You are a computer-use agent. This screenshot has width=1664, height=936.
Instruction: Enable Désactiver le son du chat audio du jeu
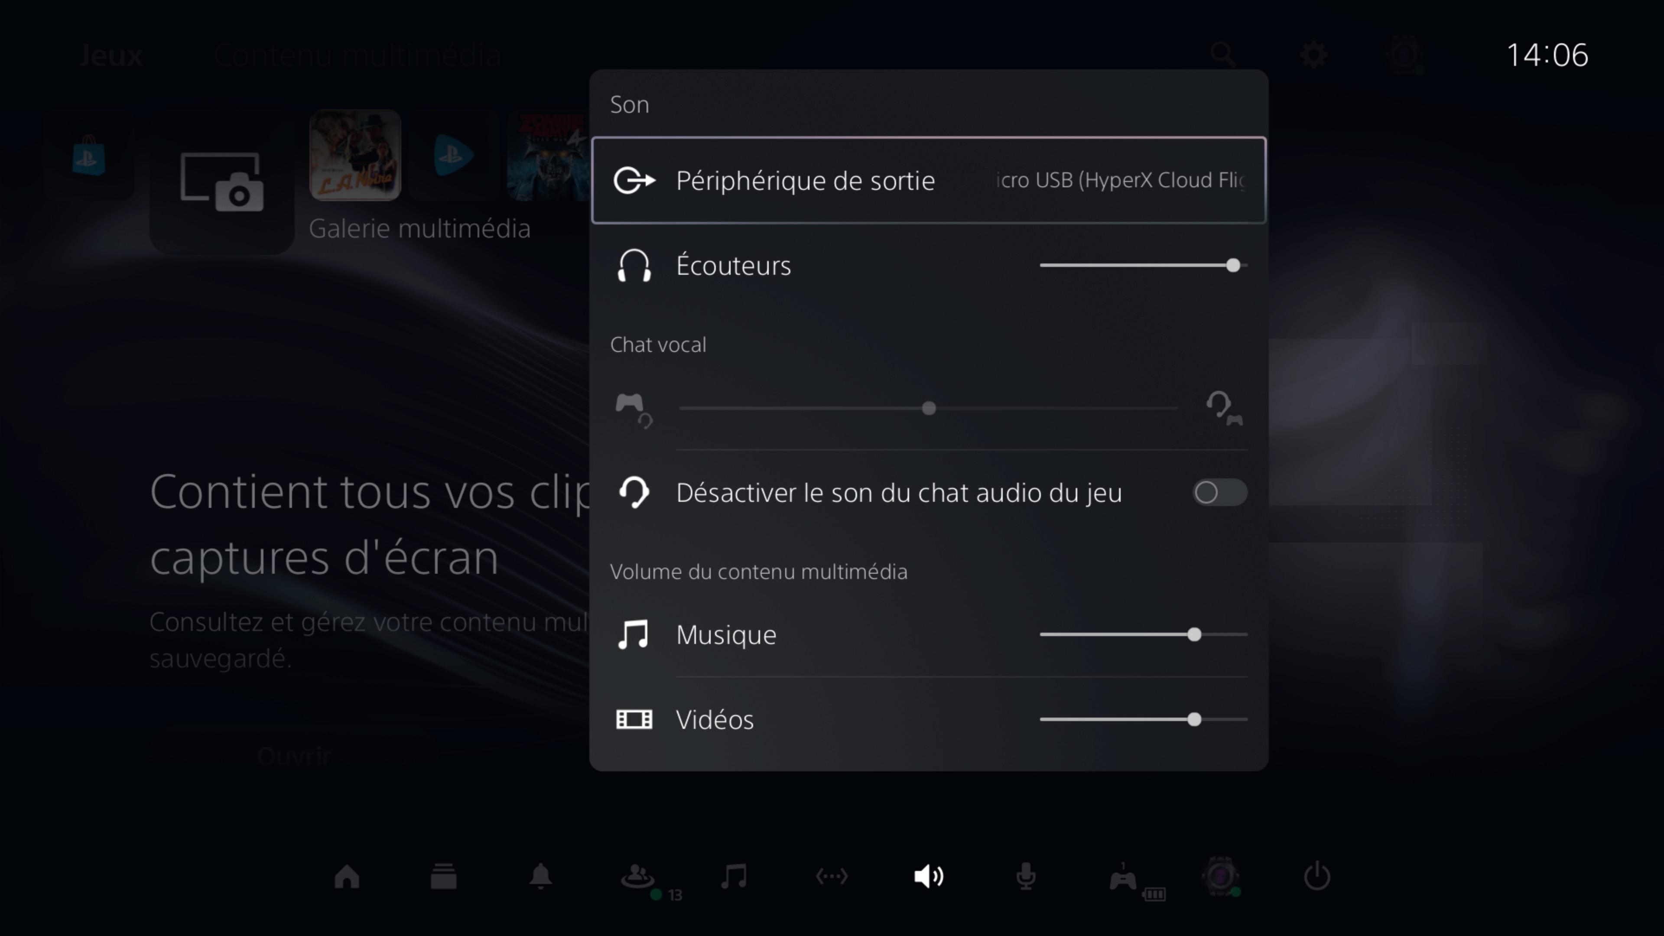[1218, 492]
